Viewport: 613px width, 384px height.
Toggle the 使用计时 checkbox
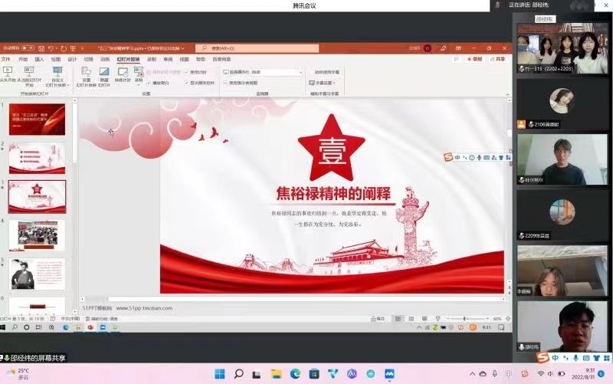186,72
